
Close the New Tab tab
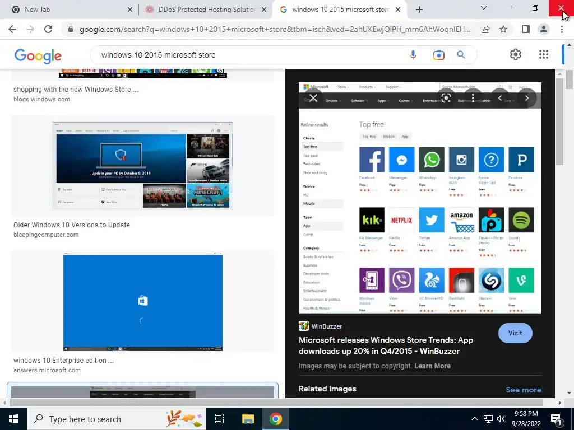click(130, 10)
